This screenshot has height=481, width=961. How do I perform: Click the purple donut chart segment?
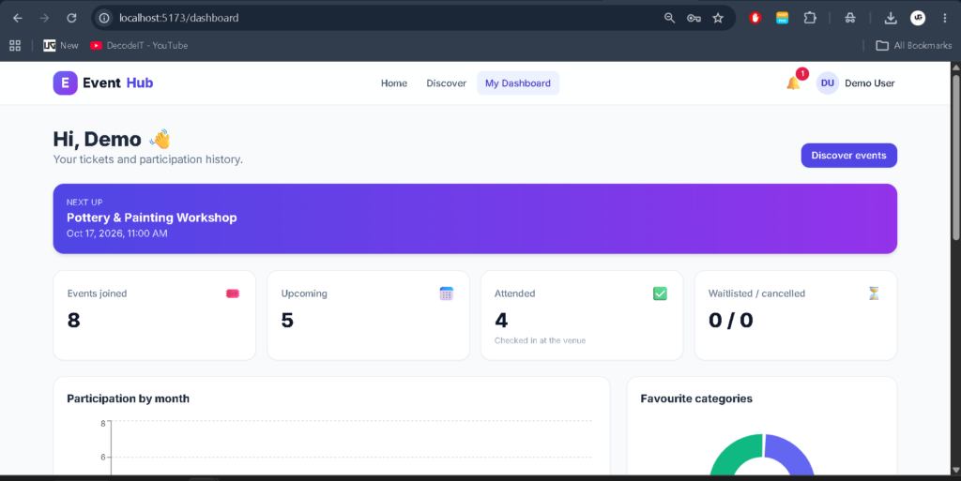click(x=792, y=454)
